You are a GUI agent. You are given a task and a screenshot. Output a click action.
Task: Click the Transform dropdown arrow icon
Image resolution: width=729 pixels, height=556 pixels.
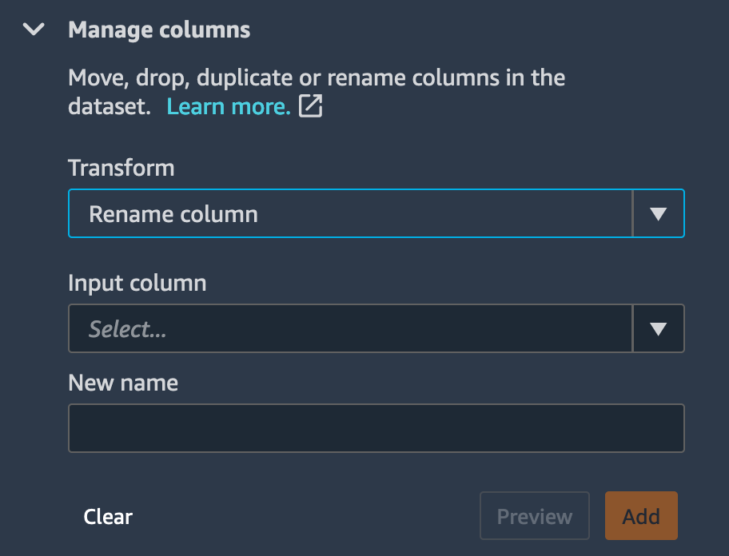coord(659,213)
